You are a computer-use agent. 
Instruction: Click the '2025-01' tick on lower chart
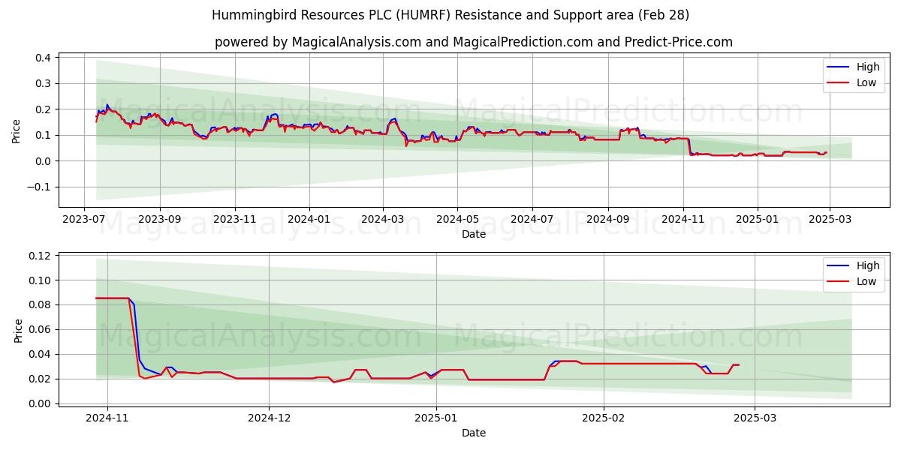click(x=436, y=418)
